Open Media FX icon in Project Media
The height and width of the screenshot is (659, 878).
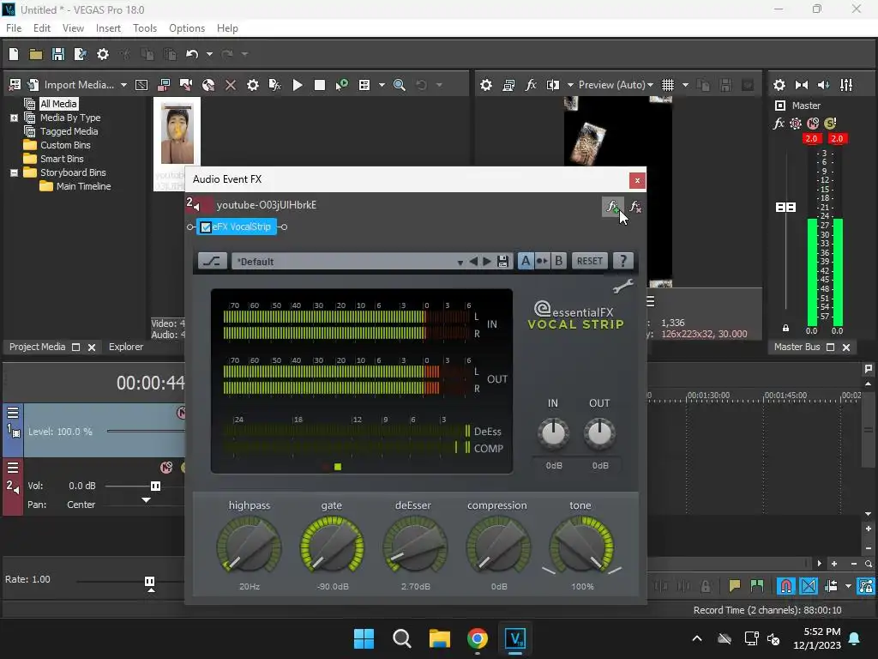click(274, 85)
